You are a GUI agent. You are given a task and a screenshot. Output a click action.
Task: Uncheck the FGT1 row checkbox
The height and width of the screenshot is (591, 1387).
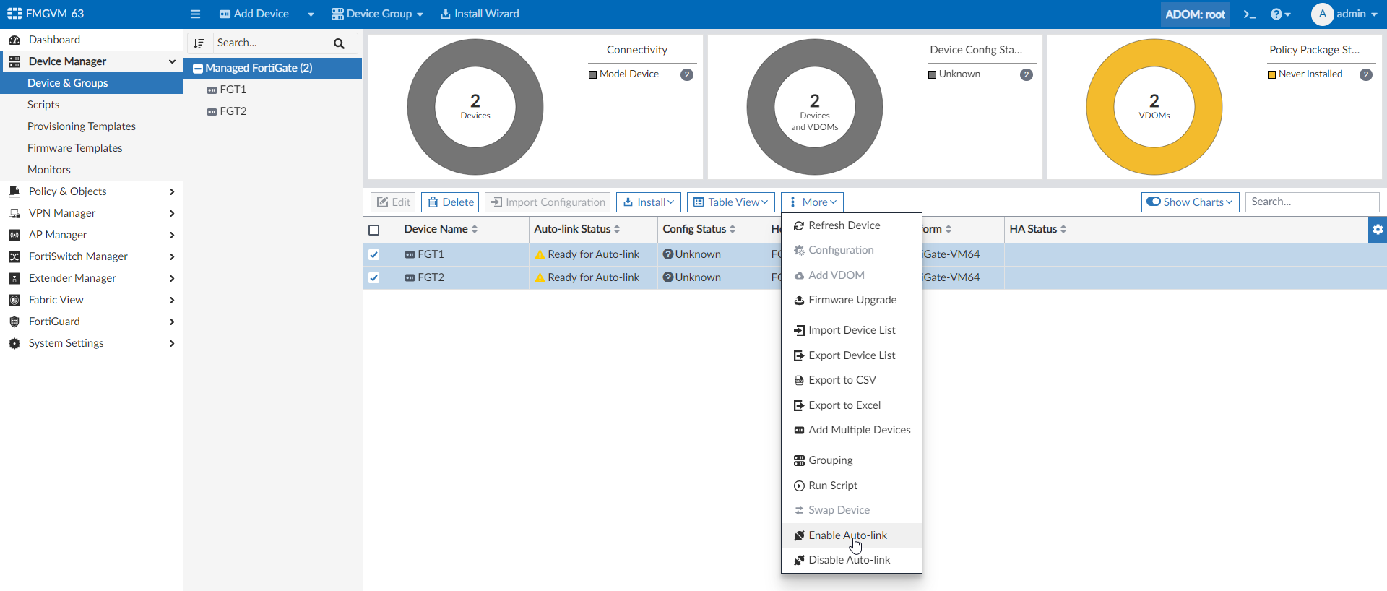coord(373,254)
